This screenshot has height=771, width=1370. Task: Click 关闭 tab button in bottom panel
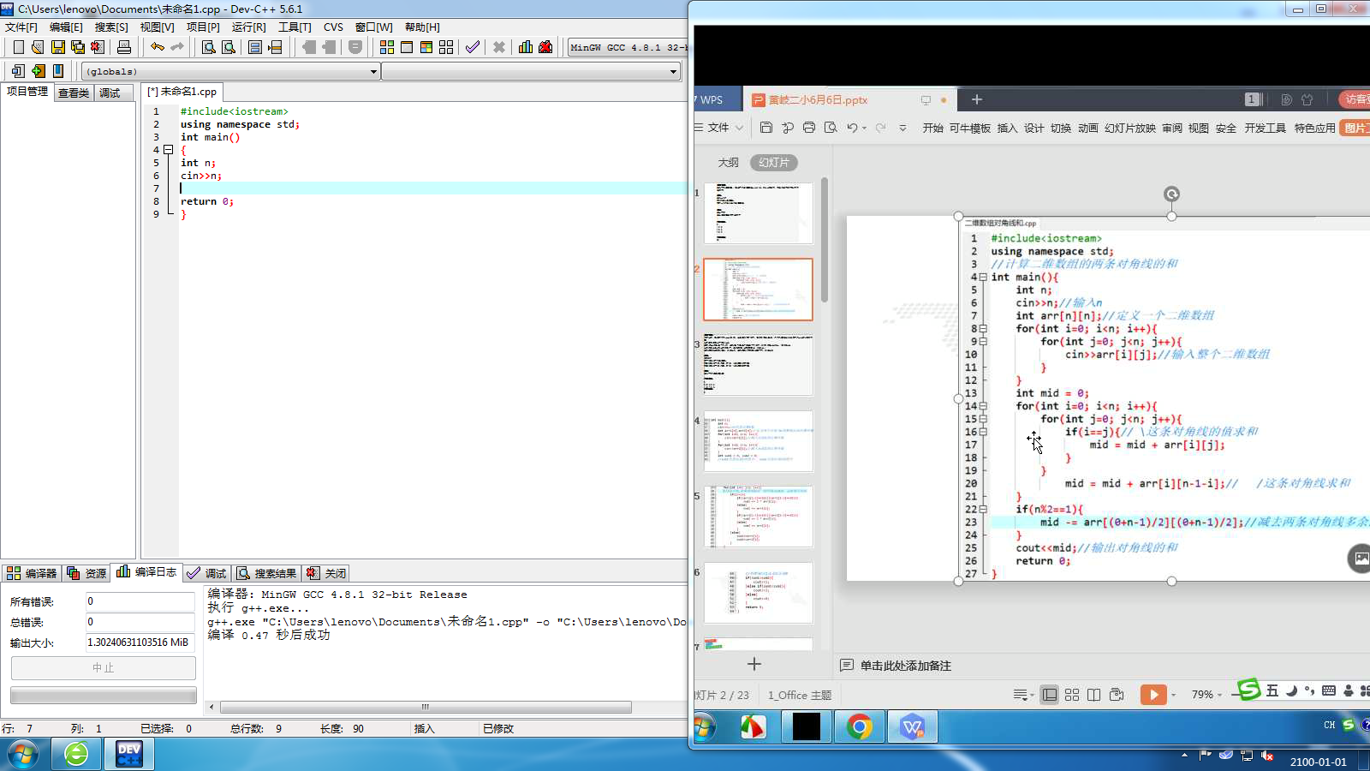(326, 573)
